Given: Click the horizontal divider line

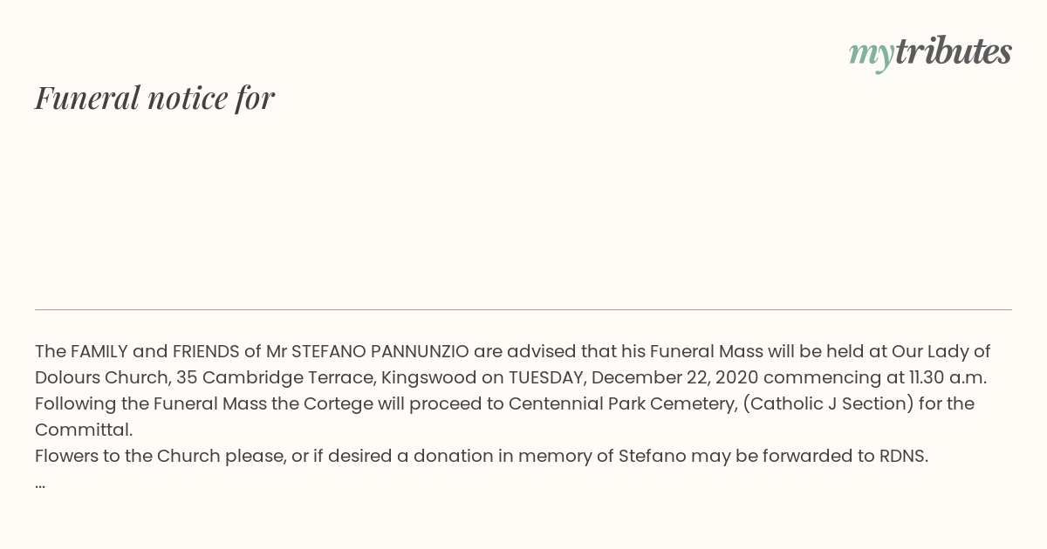Looking at the screenshot, I should tap(523, 309).
